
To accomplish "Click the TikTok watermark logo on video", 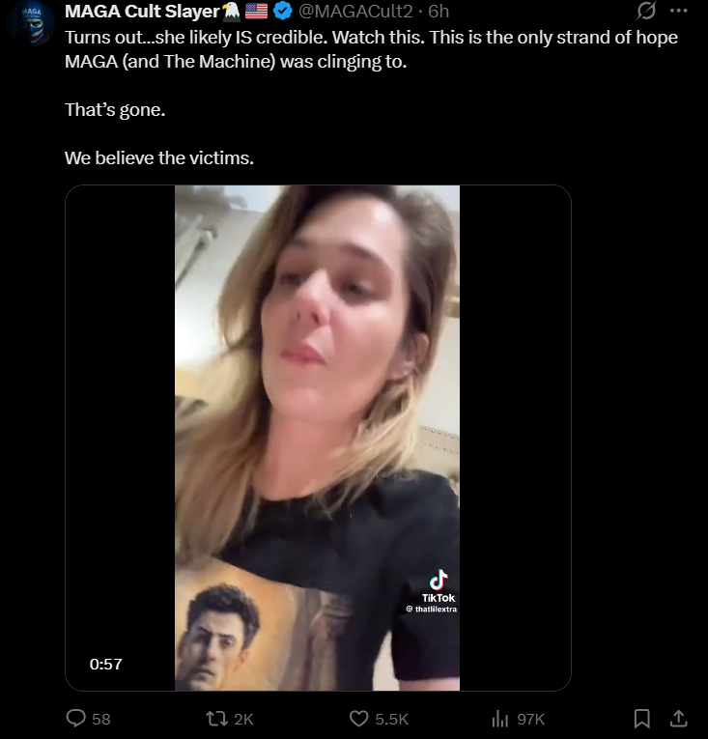I will [x=439, y=586].
